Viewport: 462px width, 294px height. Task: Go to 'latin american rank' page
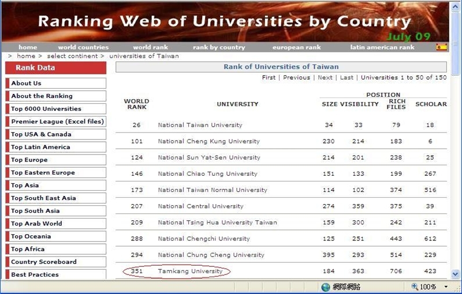click(x=382, y=47)
